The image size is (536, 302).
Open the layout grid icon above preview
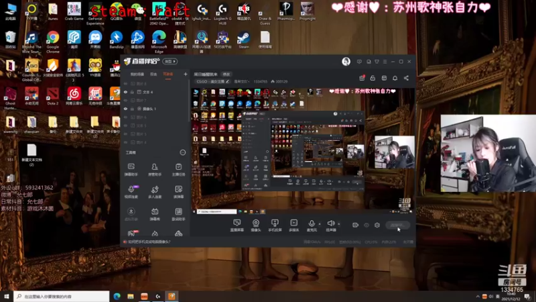384,78
